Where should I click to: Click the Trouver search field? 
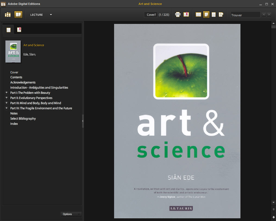click(245, 15)
